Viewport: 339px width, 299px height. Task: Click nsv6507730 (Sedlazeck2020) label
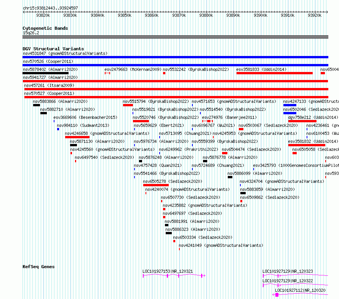190,197
